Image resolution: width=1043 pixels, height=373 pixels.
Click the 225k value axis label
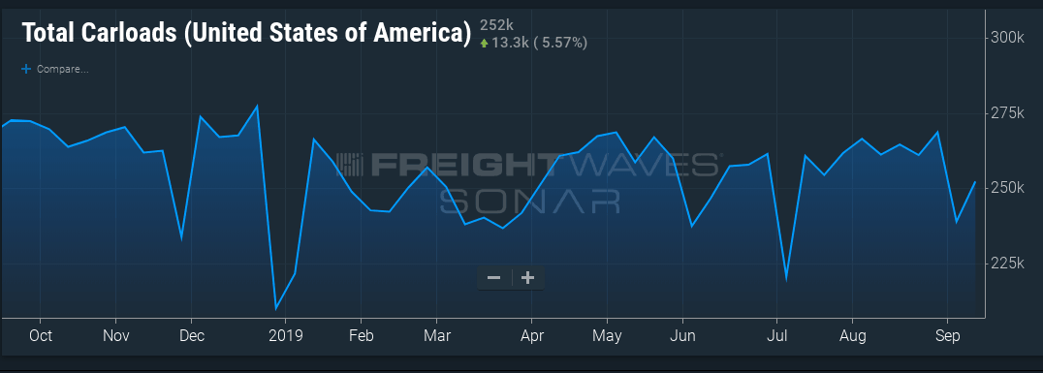(1005, 264)
